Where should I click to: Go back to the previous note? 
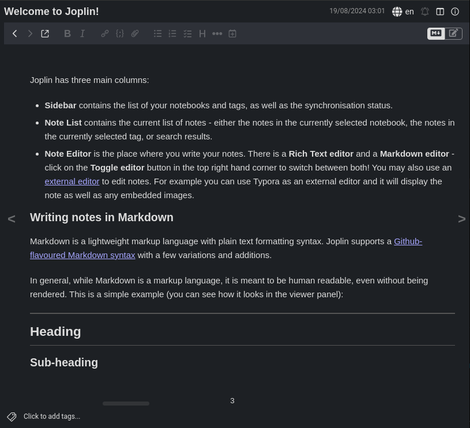[x=14, y=33]
